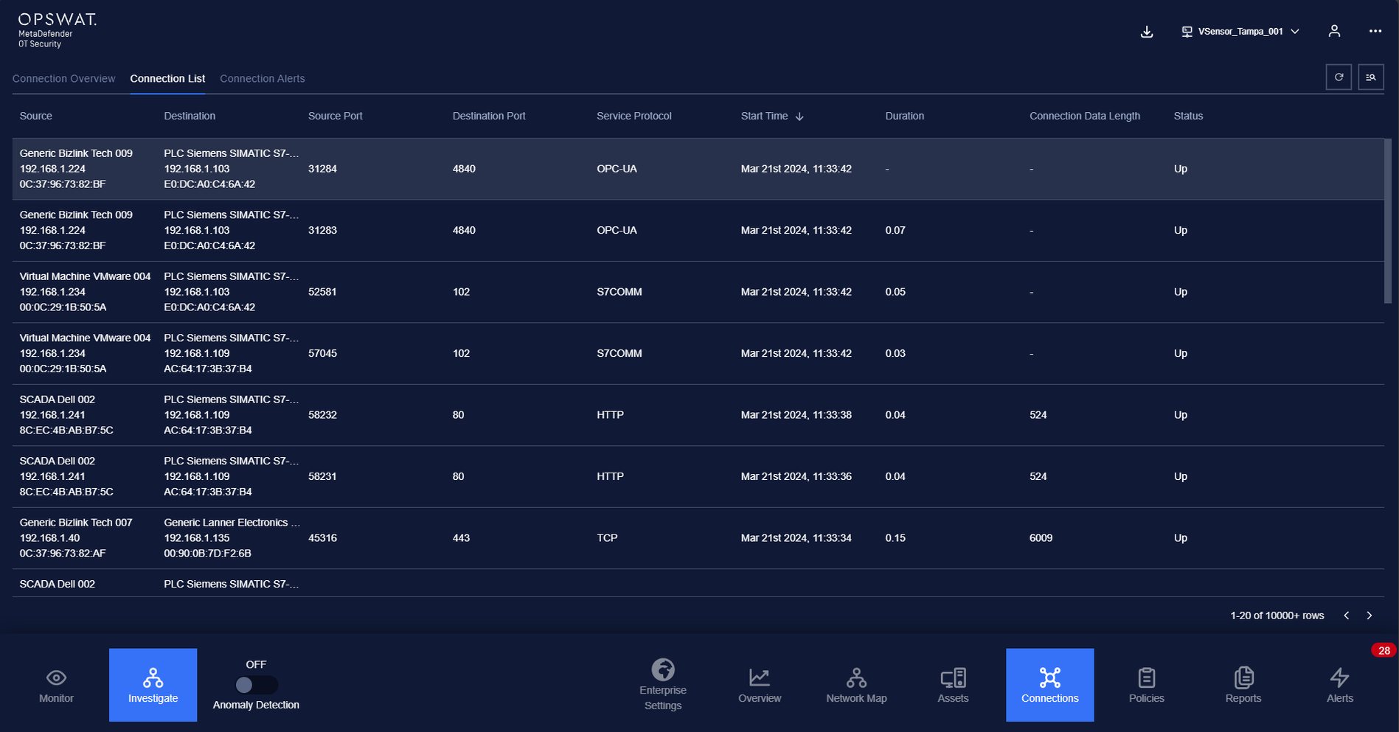
Task: Open the three-dots more options menu
Action: (1375, 31)
